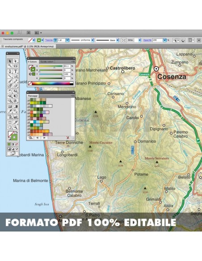Viewport: 202px width, 261px height.
Task: Select the Line Segment tool
Action: (x=10, y=76)
